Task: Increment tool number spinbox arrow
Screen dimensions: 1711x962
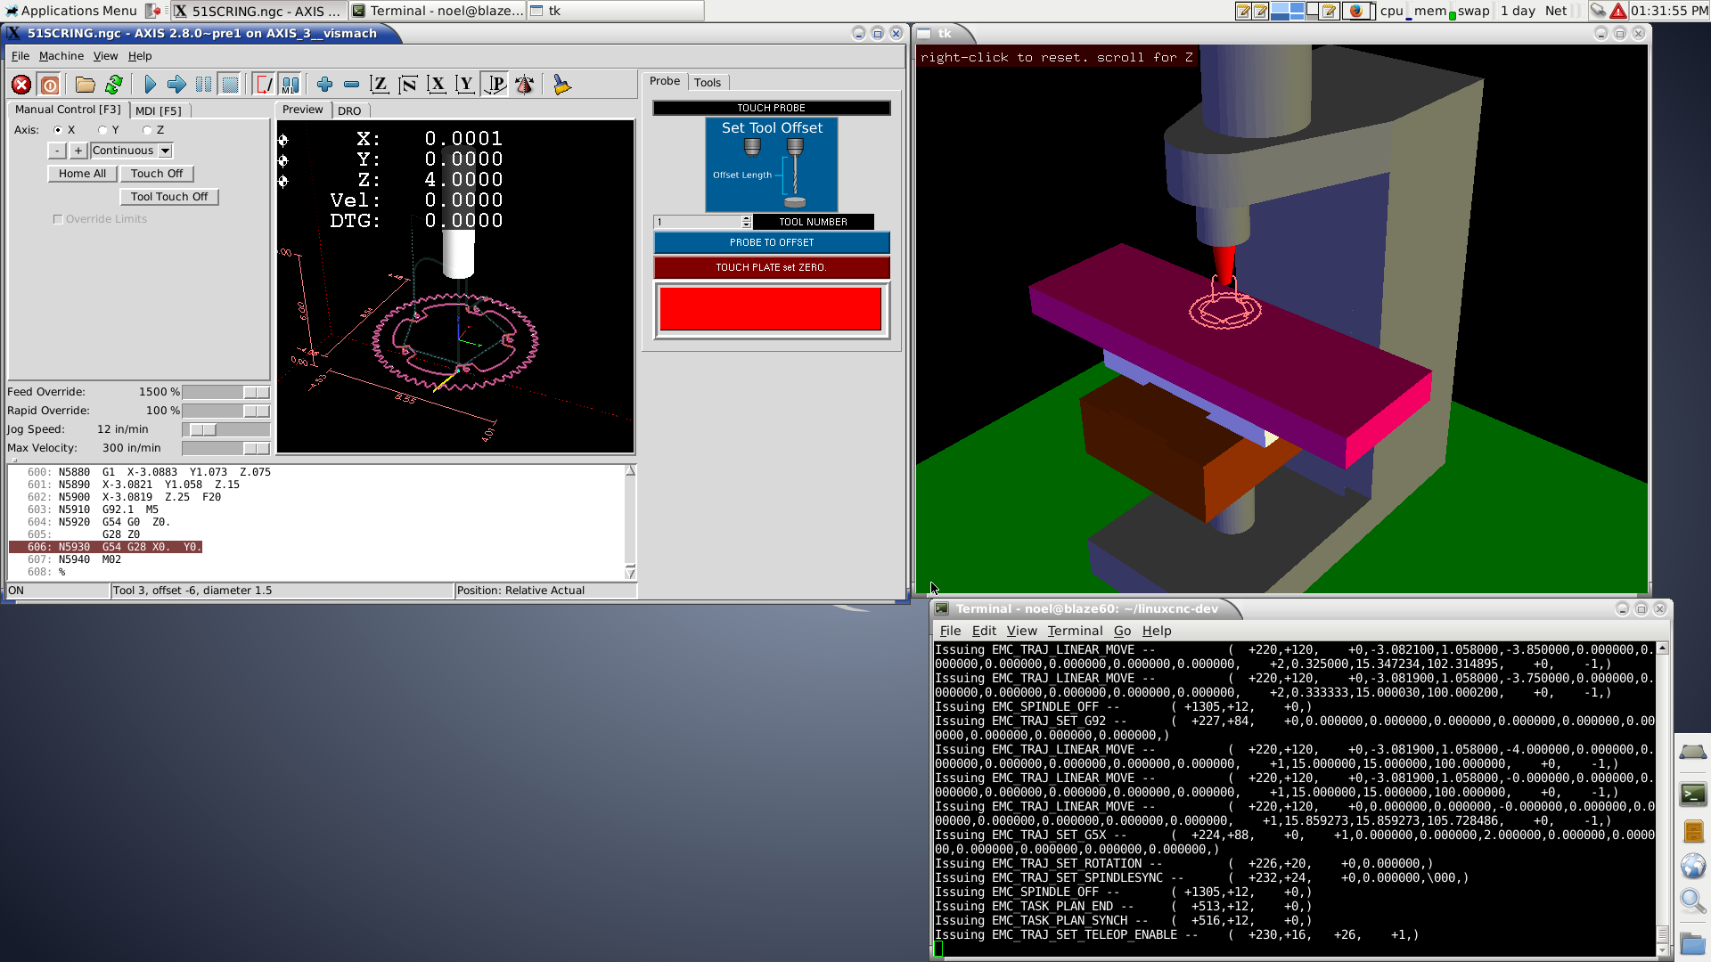Action: pyautogui.click(x=747, y=218)
